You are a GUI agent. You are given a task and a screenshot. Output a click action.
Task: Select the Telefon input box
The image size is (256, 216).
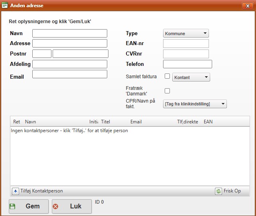(x=187, y=64)
